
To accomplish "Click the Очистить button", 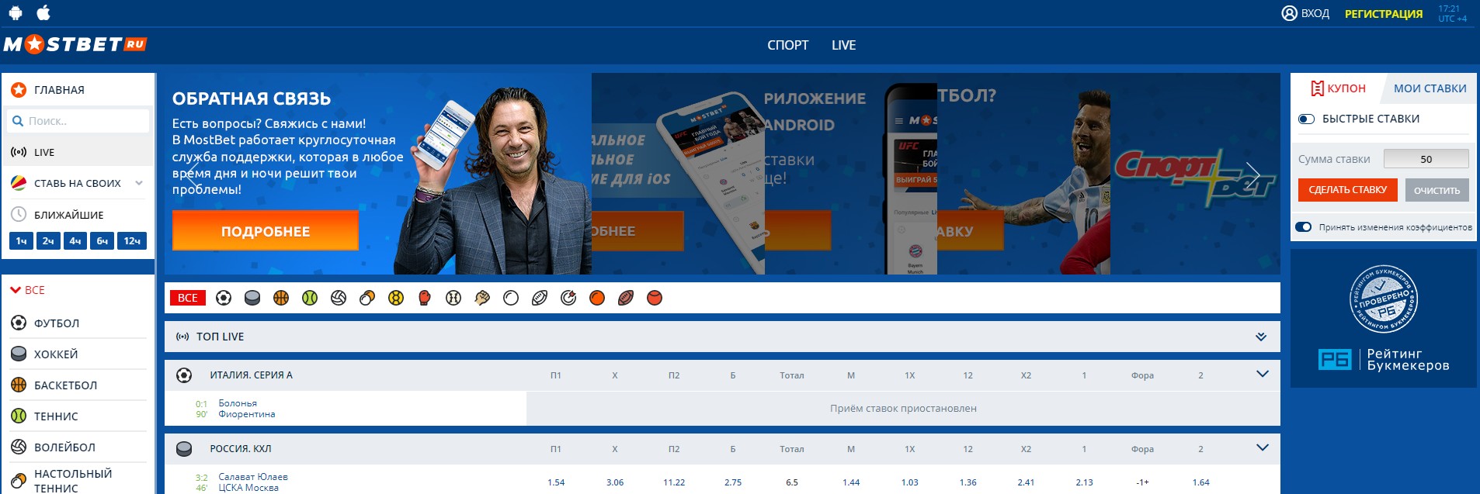I will [x=1437, y=190].
